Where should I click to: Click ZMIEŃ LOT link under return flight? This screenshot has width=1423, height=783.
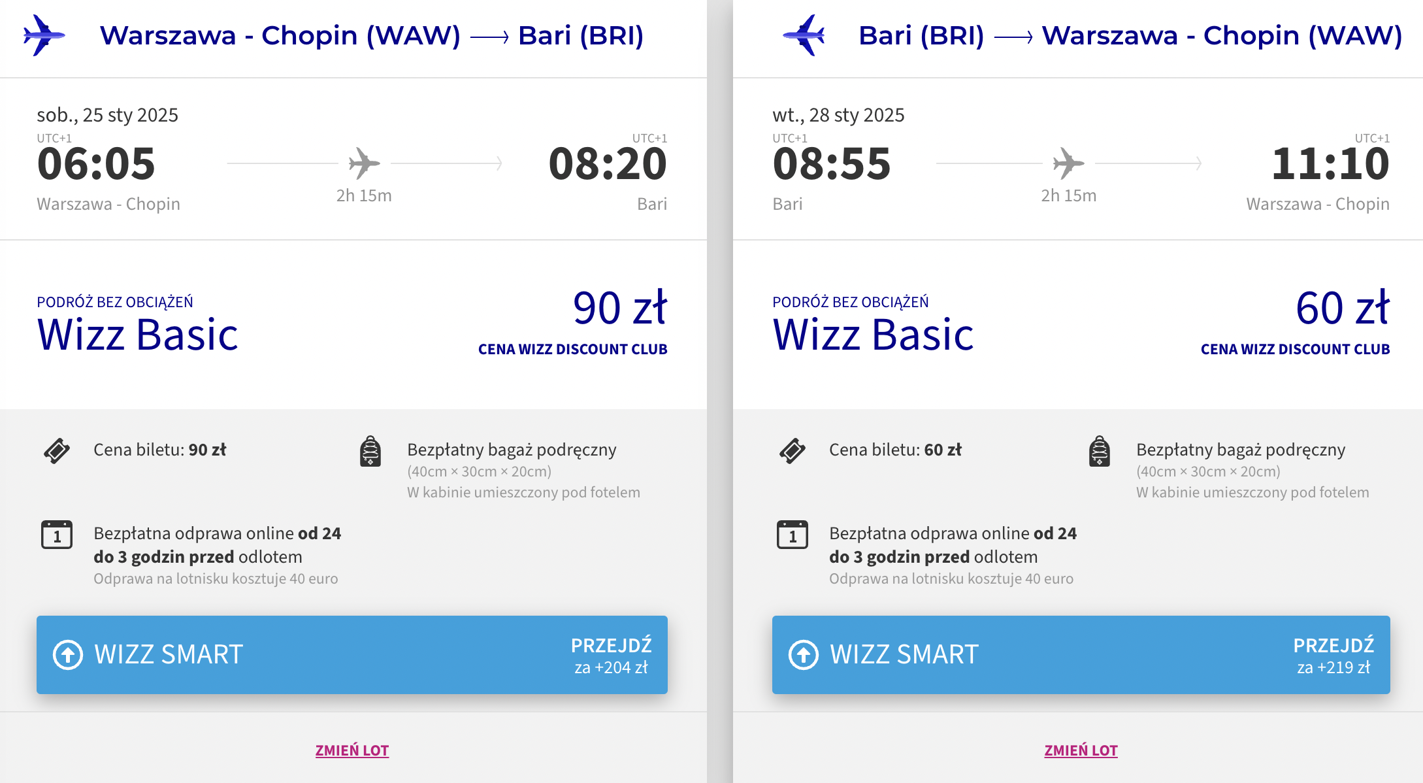pyautogui.click(x=1081, y=750)
